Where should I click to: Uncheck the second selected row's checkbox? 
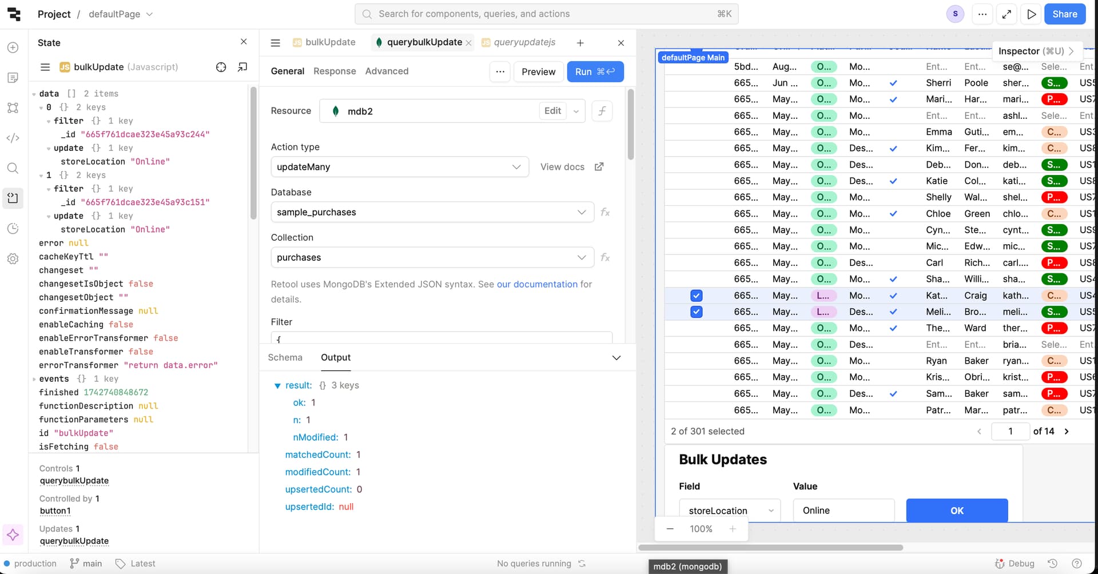[x=696, y=312]
